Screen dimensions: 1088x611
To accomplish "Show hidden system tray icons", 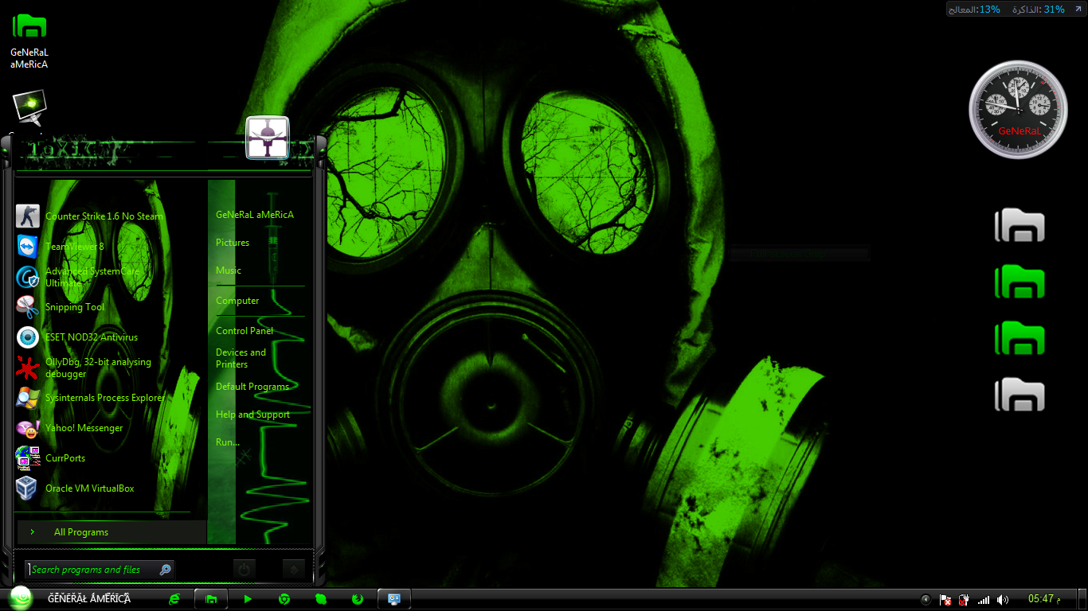I will coord(926,600).
